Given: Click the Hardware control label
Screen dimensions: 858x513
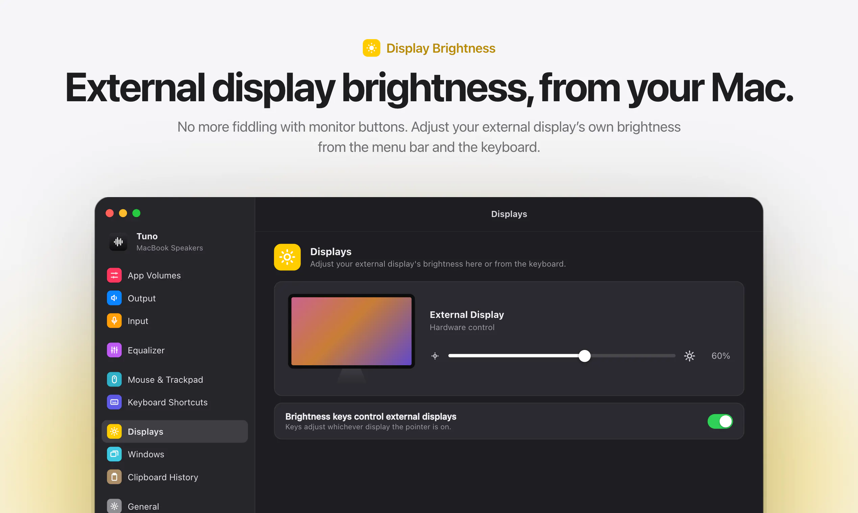Looking at the screenshot, I should tap(462, 327).
